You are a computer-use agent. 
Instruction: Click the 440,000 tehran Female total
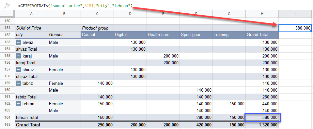(262, 104)
